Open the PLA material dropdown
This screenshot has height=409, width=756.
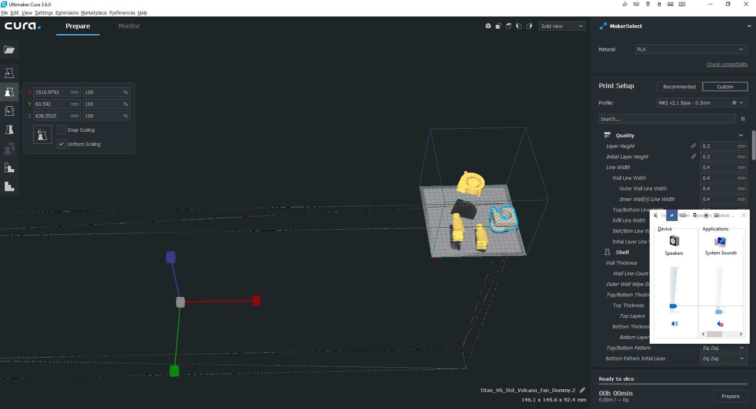pos(691,49)
